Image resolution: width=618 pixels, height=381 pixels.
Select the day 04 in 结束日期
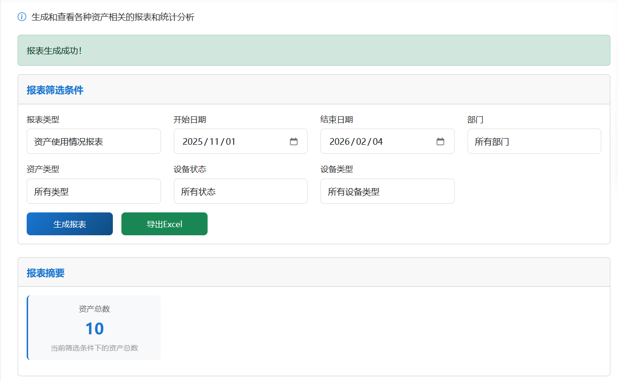pos(378,141)
